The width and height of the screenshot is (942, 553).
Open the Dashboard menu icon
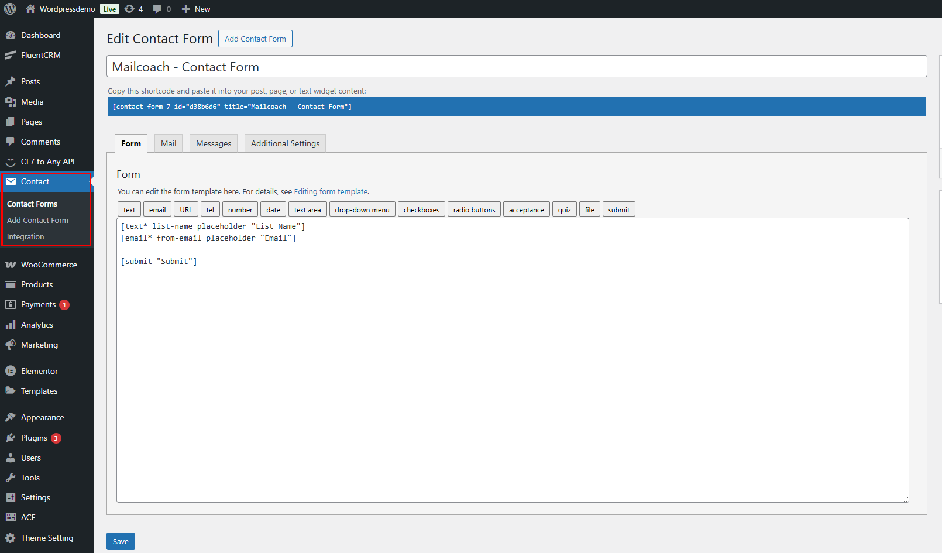[11, 35]
